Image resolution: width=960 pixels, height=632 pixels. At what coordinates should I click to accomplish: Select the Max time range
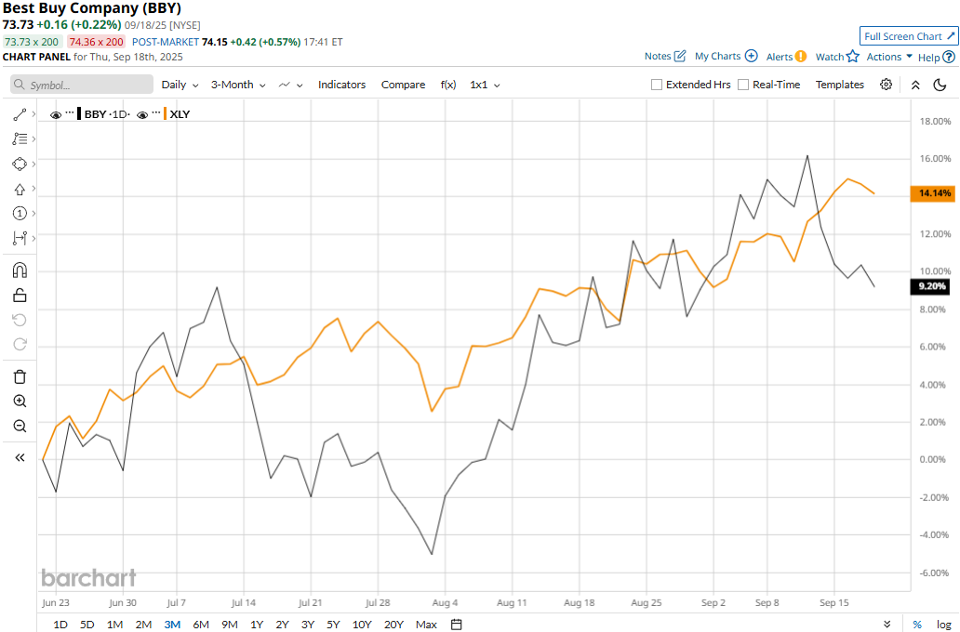click(426, 624)
